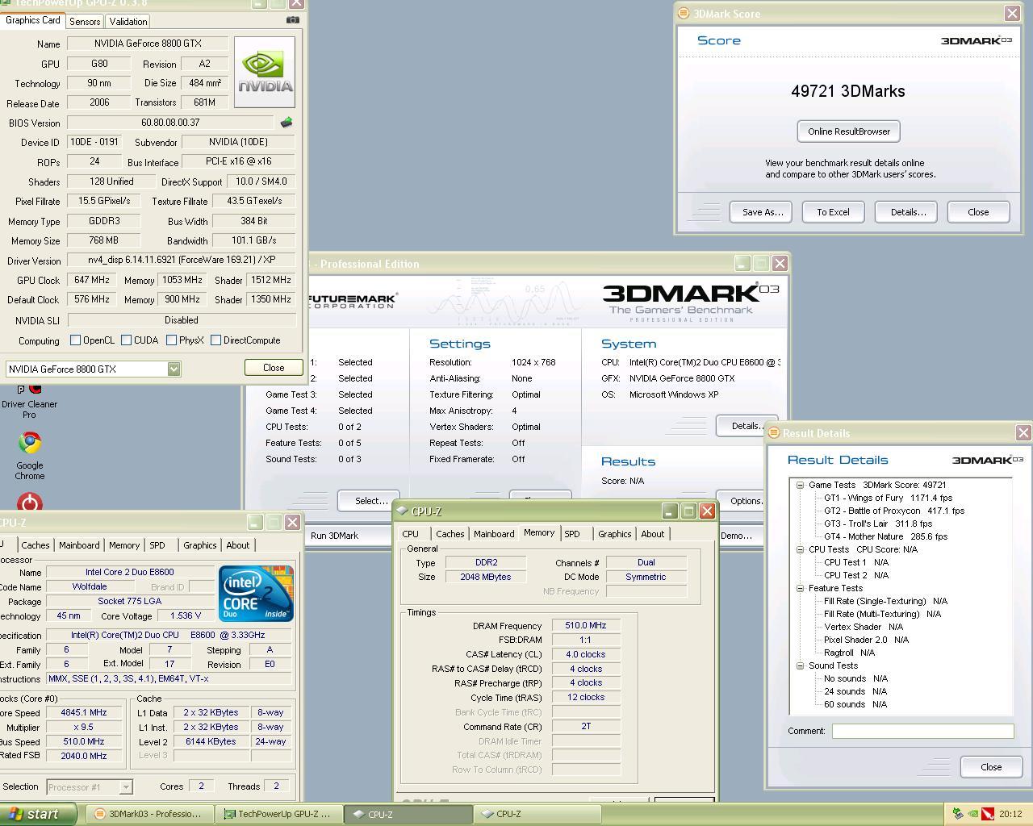
Task: Switch to TechPowerUp GPU-Z taskbar button
Action: click(x=278, y=814)
